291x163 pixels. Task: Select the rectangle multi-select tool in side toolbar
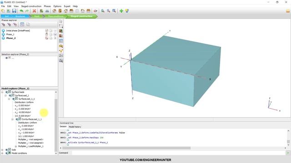61,26
